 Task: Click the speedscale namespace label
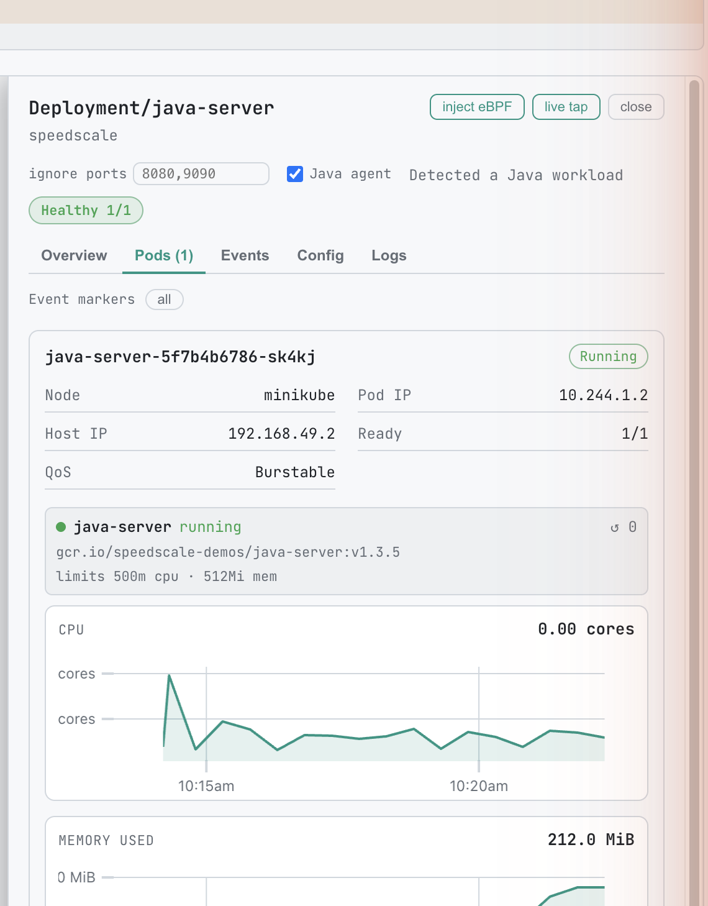click(73, 135)
